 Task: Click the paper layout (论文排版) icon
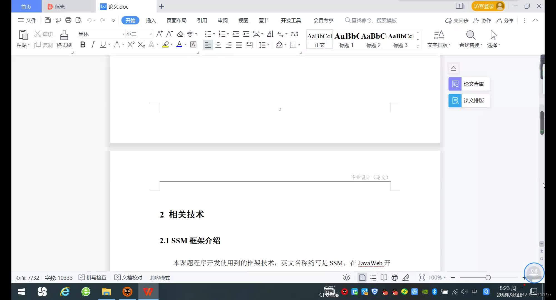tap(455, 101)
